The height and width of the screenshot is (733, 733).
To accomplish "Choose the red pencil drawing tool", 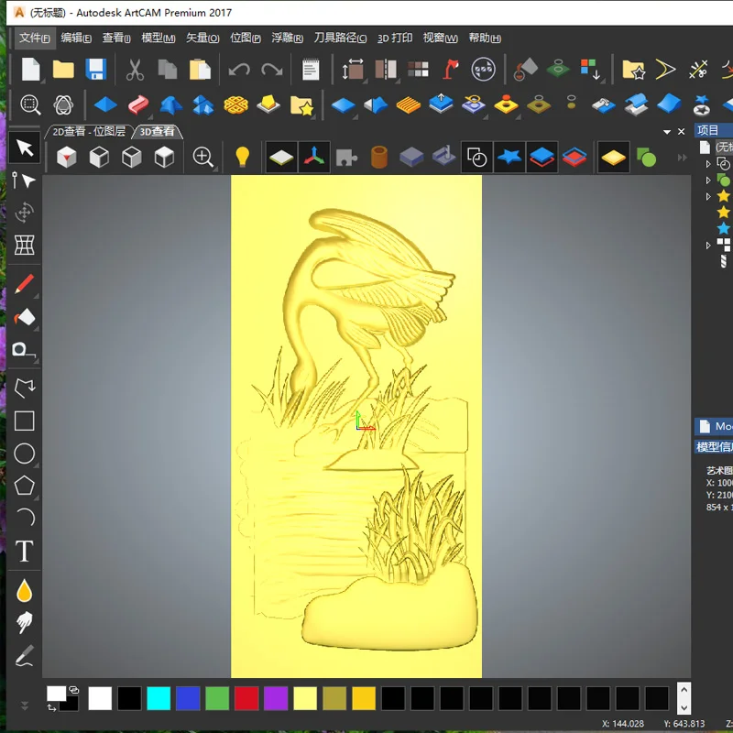I will (24, 283).
